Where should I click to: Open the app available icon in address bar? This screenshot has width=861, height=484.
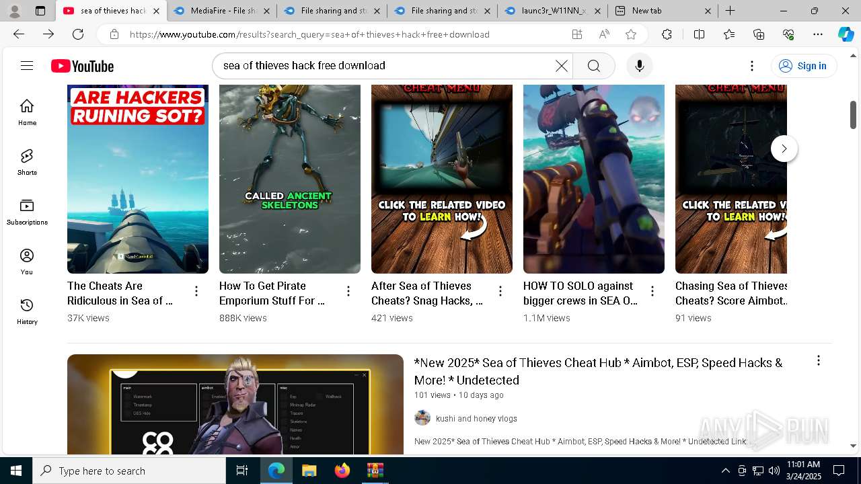(x=577, y=34)
